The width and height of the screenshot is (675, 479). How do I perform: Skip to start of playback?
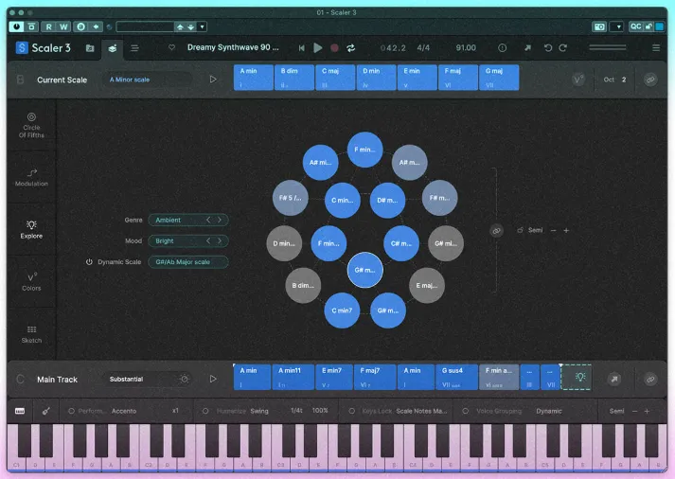(301, 47)
